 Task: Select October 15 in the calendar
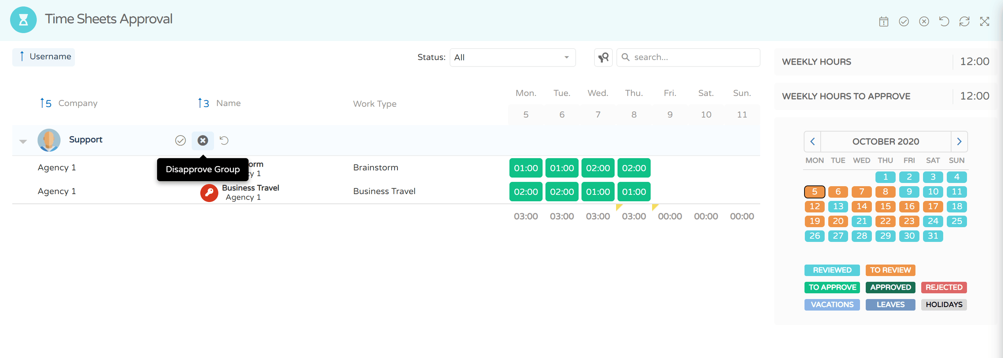click(x=885, y=207)
